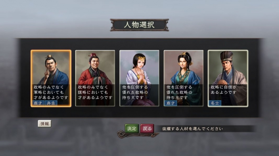The width and height of the screenshot is (279, 156).
Task: Pick the woman with hands clasped in prayer
Action: pos(139,79)
